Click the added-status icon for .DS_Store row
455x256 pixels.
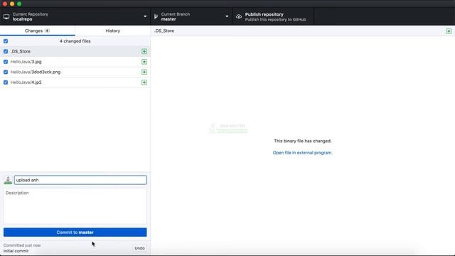(144, 51)
